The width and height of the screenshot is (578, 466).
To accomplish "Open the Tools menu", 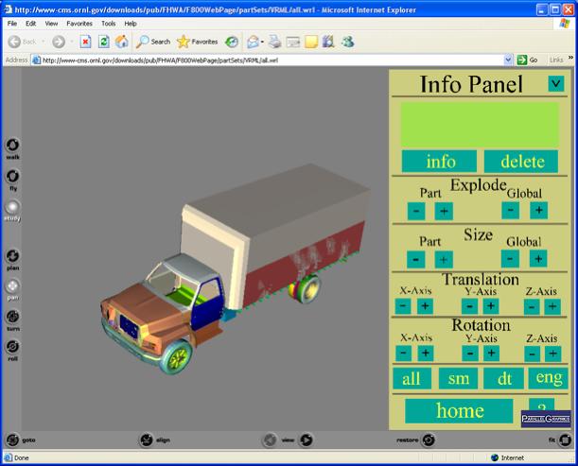I will (109, 23).
